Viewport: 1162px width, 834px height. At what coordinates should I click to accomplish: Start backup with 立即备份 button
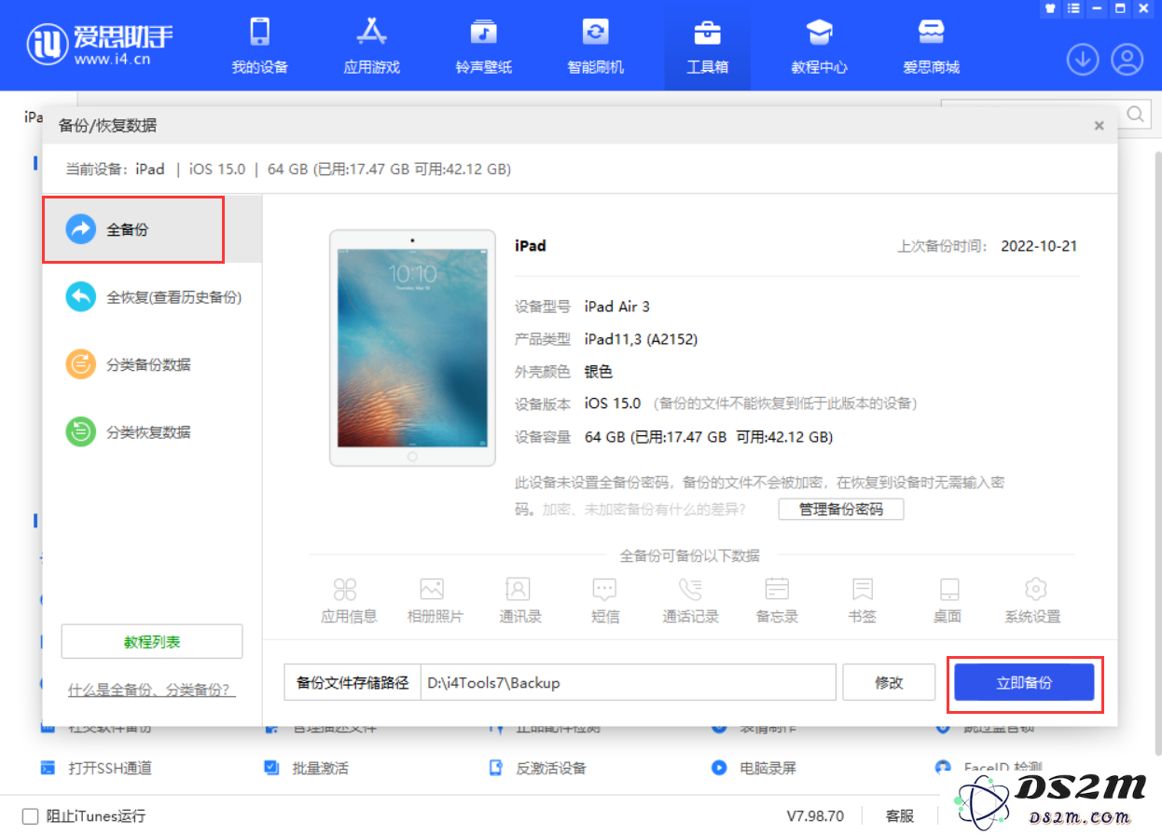tap(1024, 682)
